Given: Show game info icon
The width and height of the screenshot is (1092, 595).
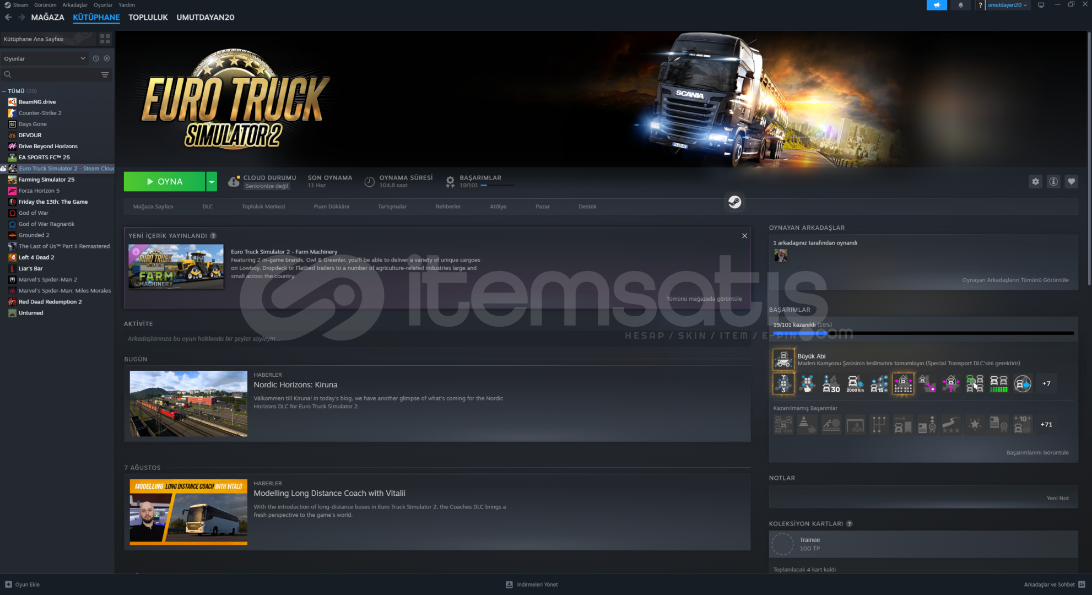Looking at the screenshot, I should [1053, 181].
